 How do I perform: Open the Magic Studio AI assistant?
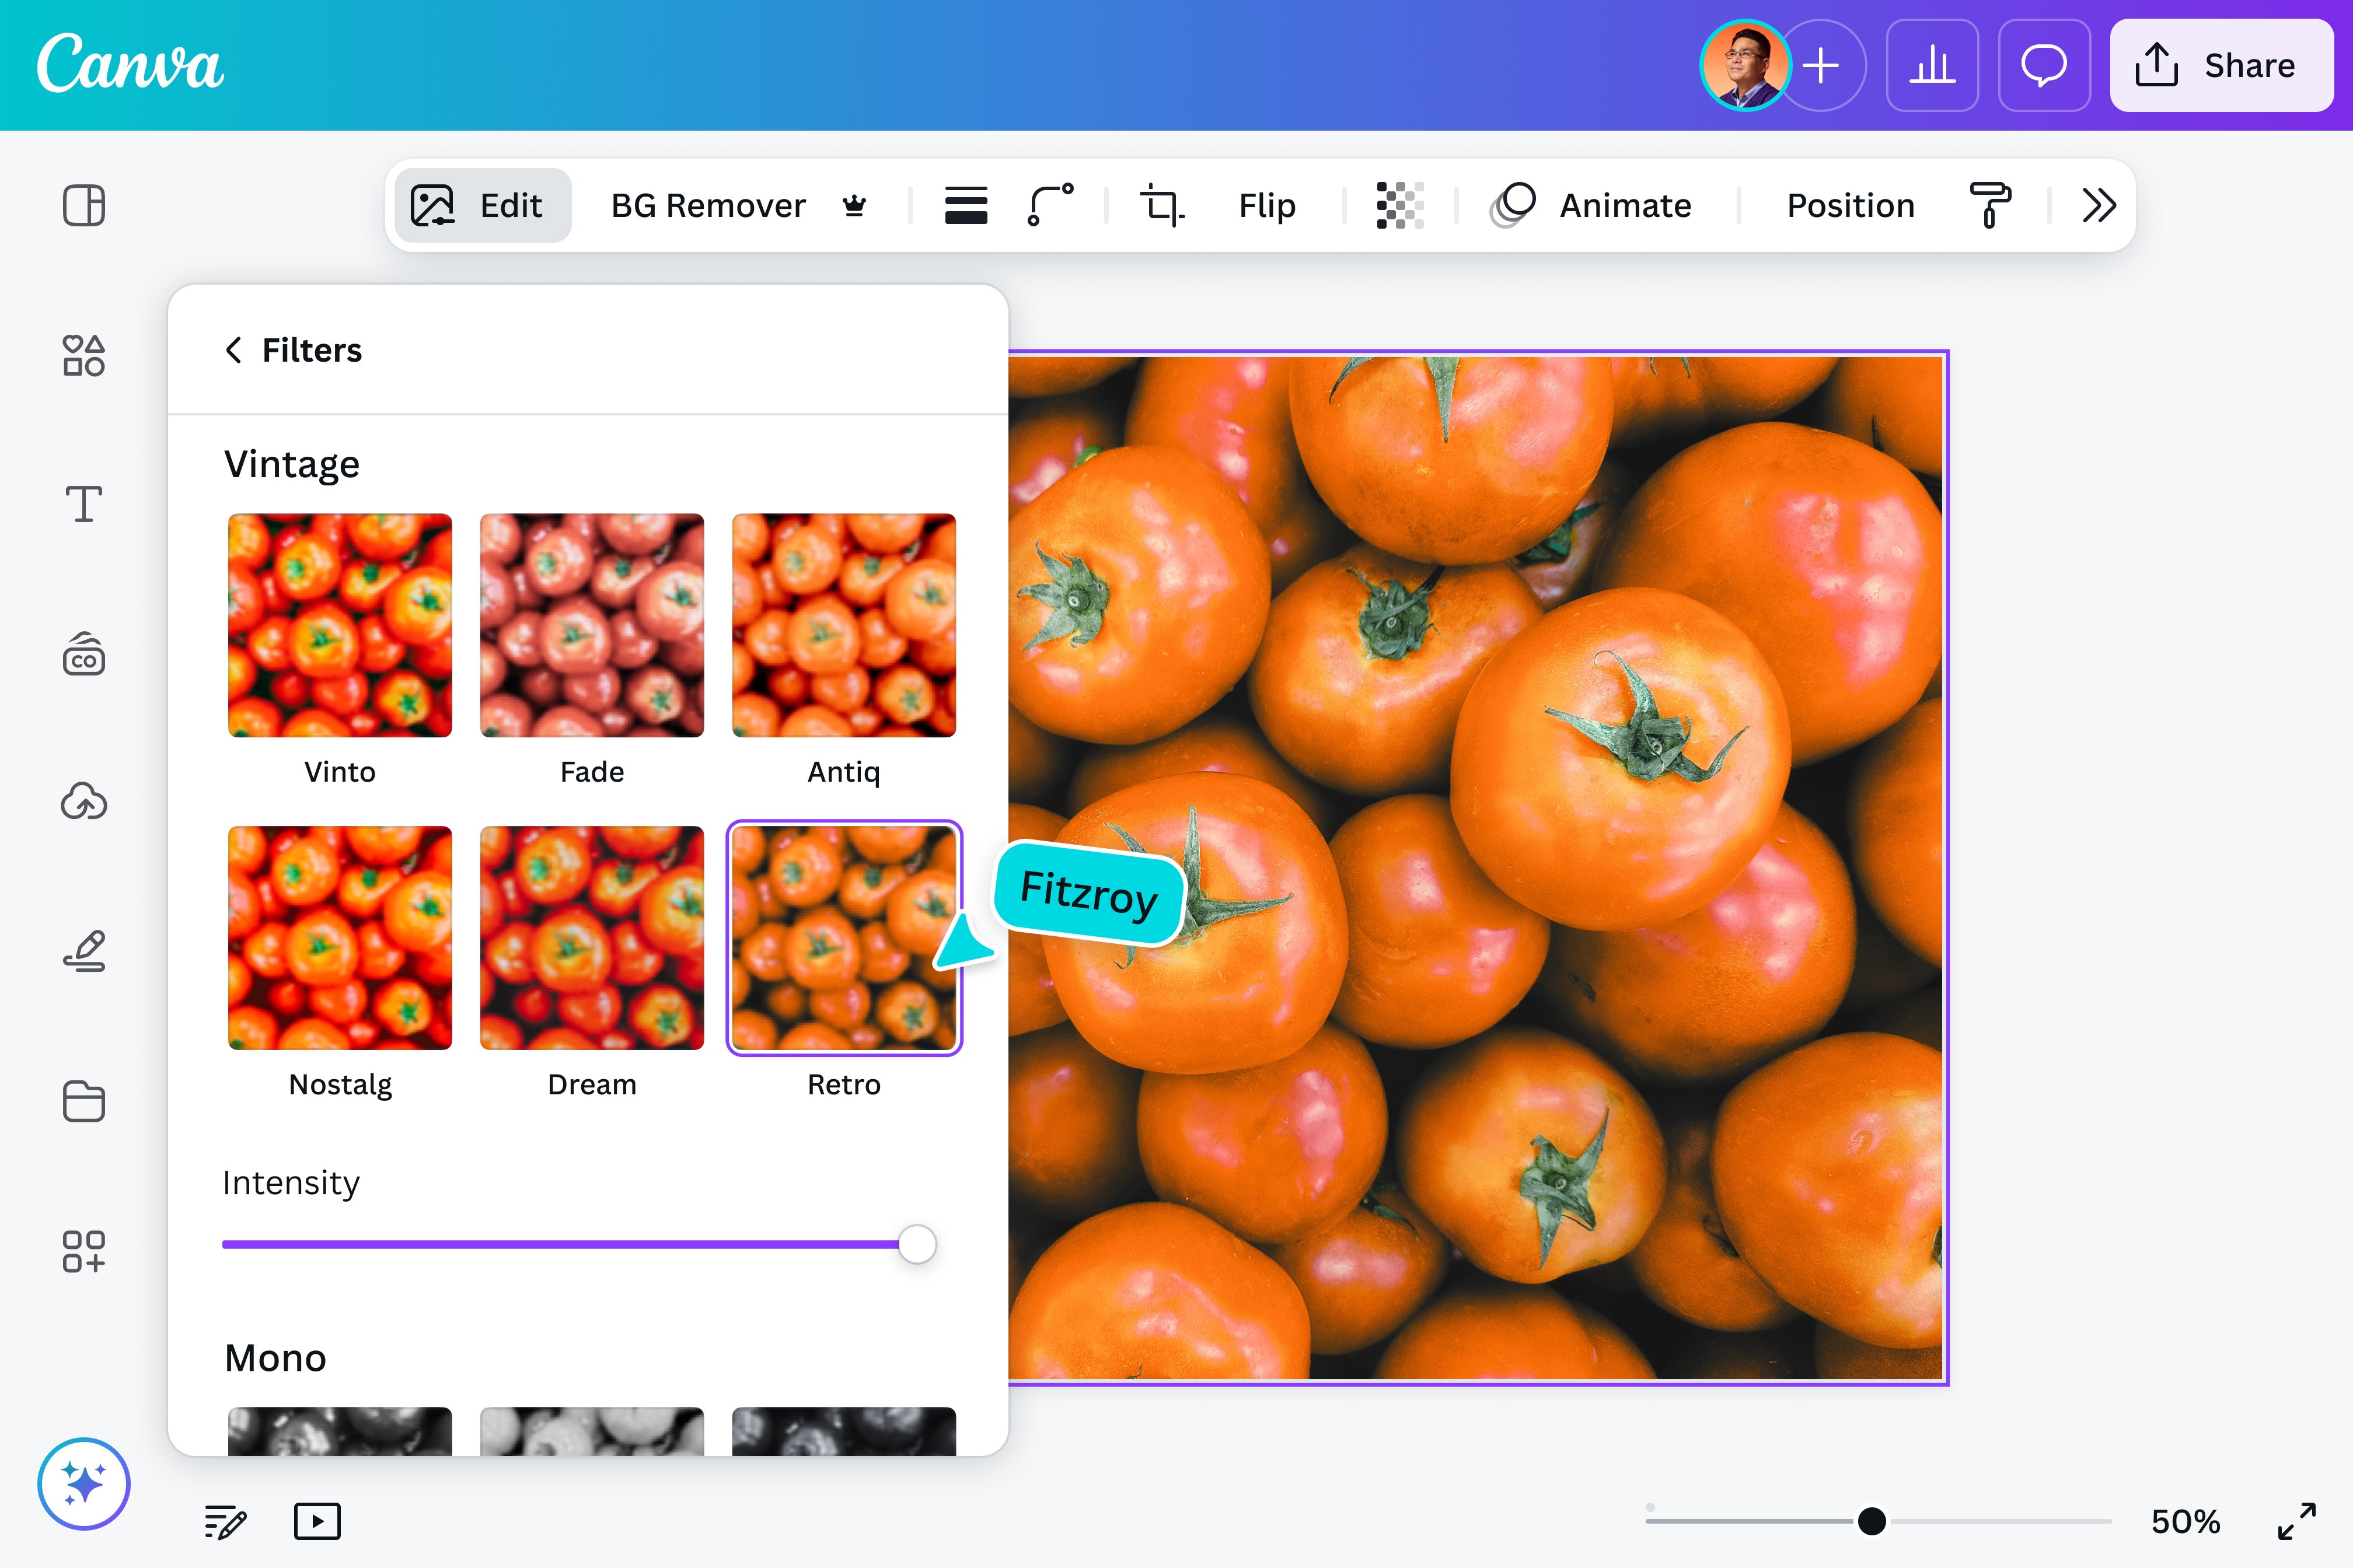pyautogui.click(x=84, y=1484)
